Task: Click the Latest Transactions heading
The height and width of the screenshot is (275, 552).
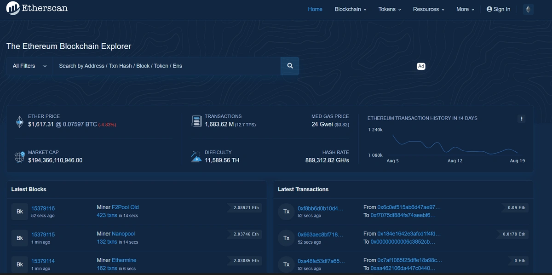Action: coord(303,189)
